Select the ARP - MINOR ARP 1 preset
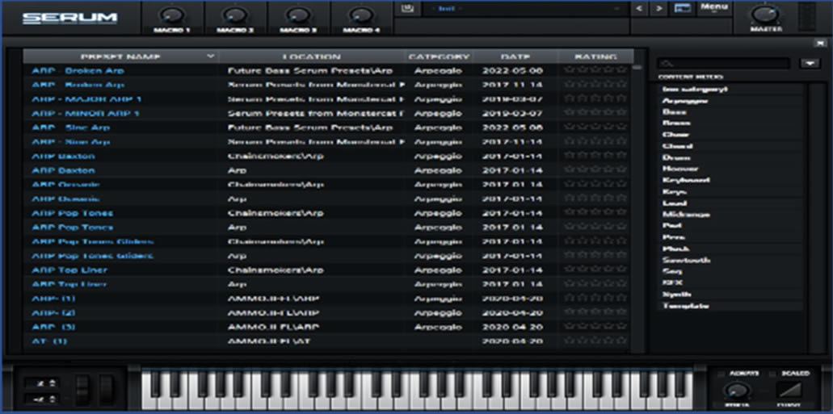The image size is (833, 414). click(86, 113)
